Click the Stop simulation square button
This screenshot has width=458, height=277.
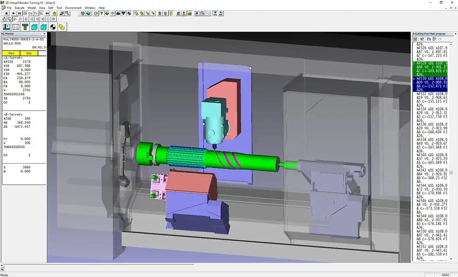[6, 13]
